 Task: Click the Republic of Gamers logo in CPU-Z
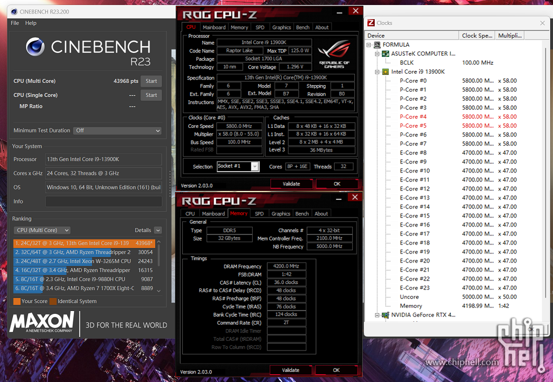[x=334, y=54]
